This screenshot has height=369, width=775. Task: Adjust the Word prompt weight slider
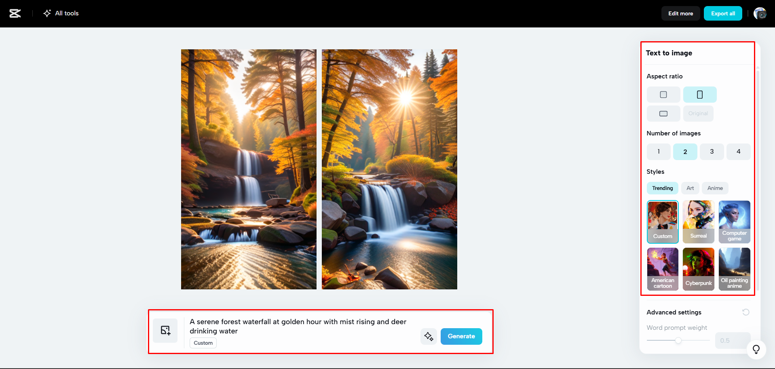click(678, 340)
